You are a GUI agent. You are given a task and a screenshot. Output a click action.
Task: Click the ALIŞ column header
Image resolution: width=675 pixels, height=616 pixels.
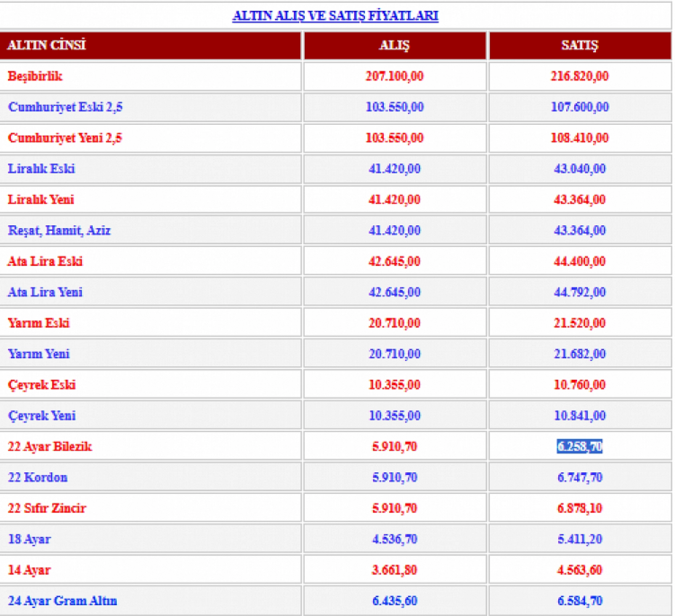tap(394, 45)
